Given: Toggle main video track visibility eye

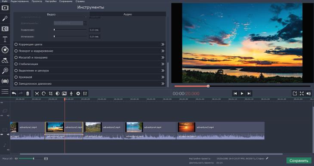Looking at the screenshot, I should [x=2, y=134].
